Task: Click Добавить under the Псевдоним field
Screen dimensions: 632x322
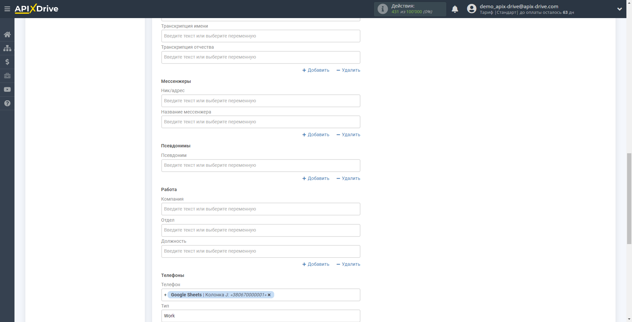Action: coord(316,178)
